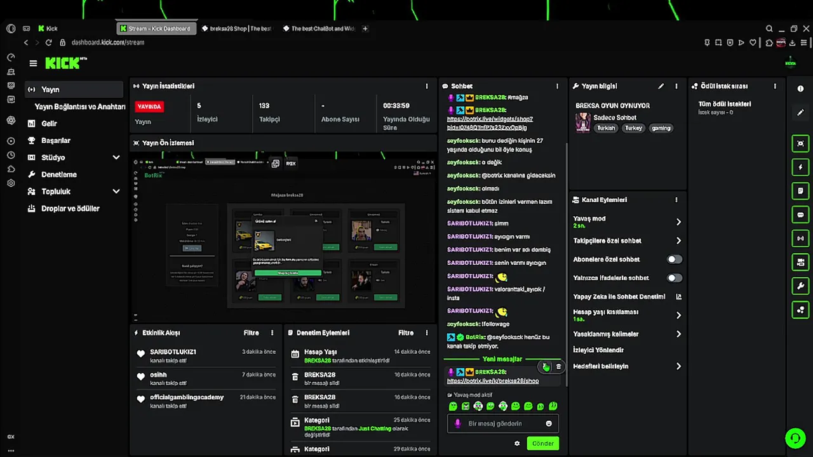Open chat settings gear icon

(x=517, y=444)
